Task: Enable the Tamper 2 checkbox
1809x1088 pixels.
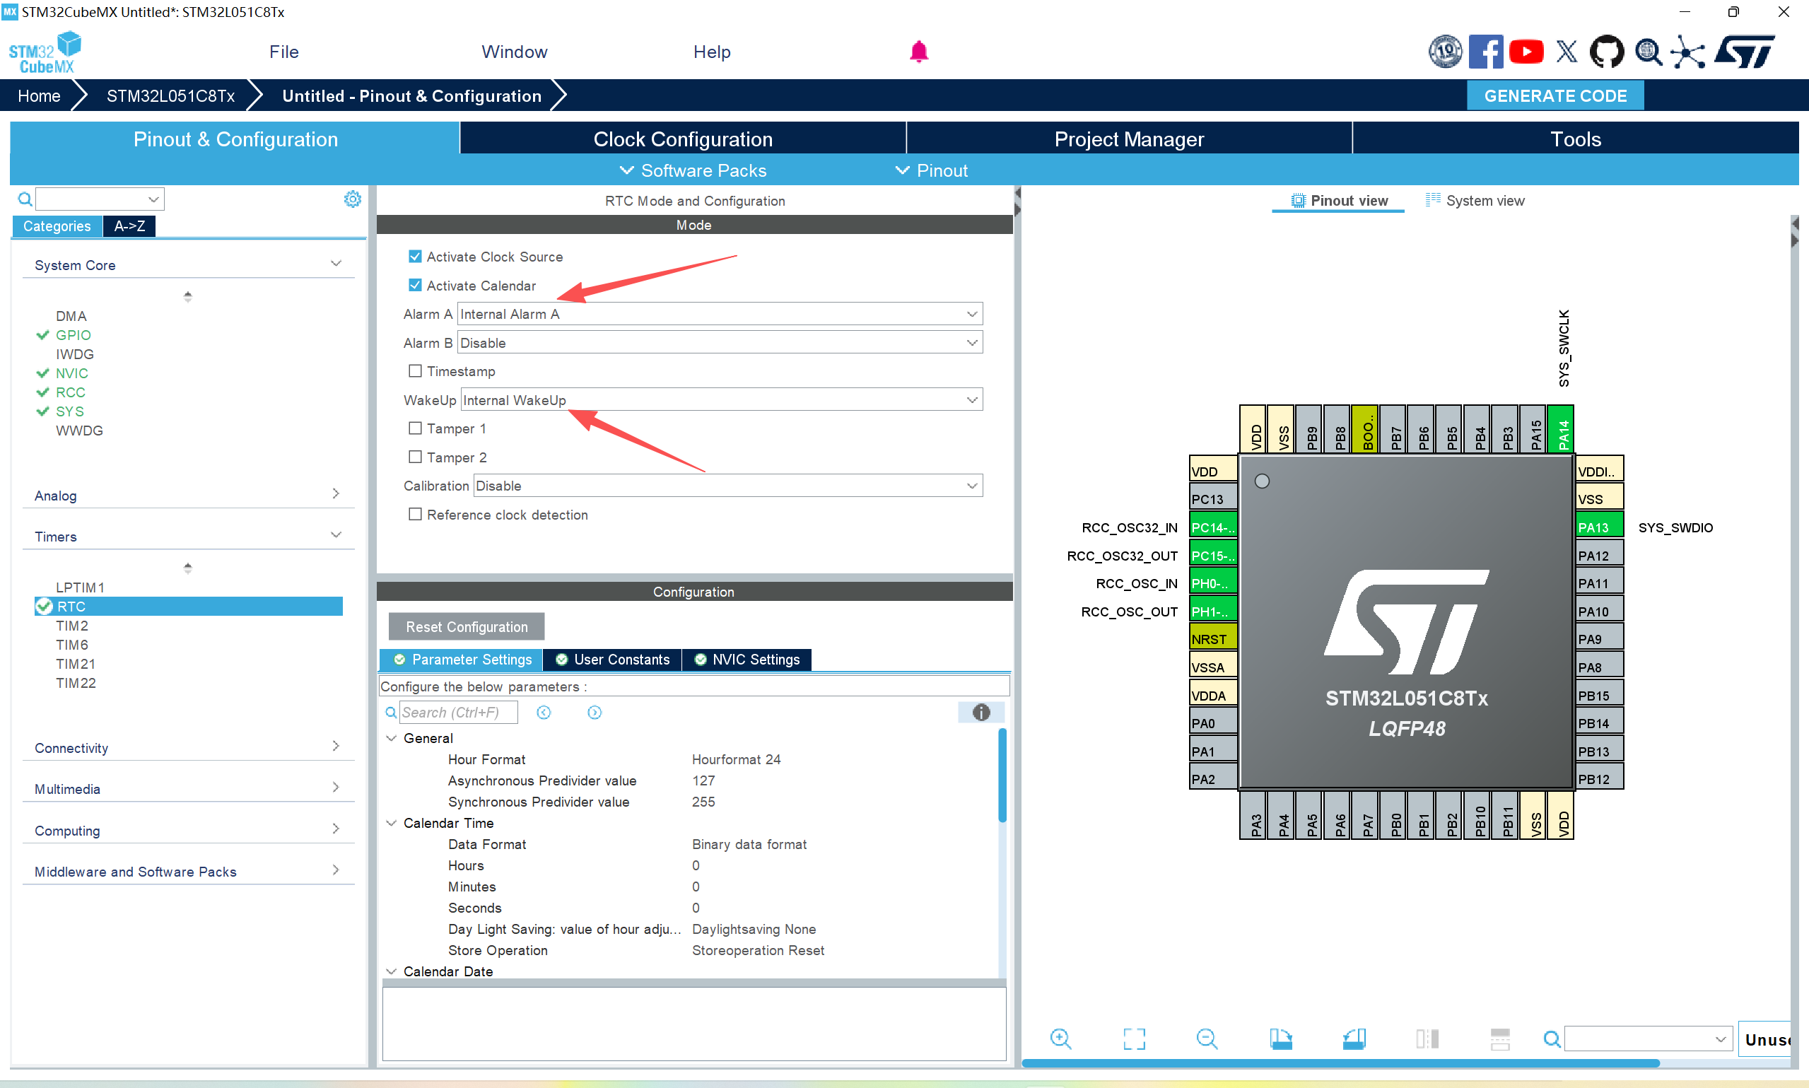Action: (415, 456)
